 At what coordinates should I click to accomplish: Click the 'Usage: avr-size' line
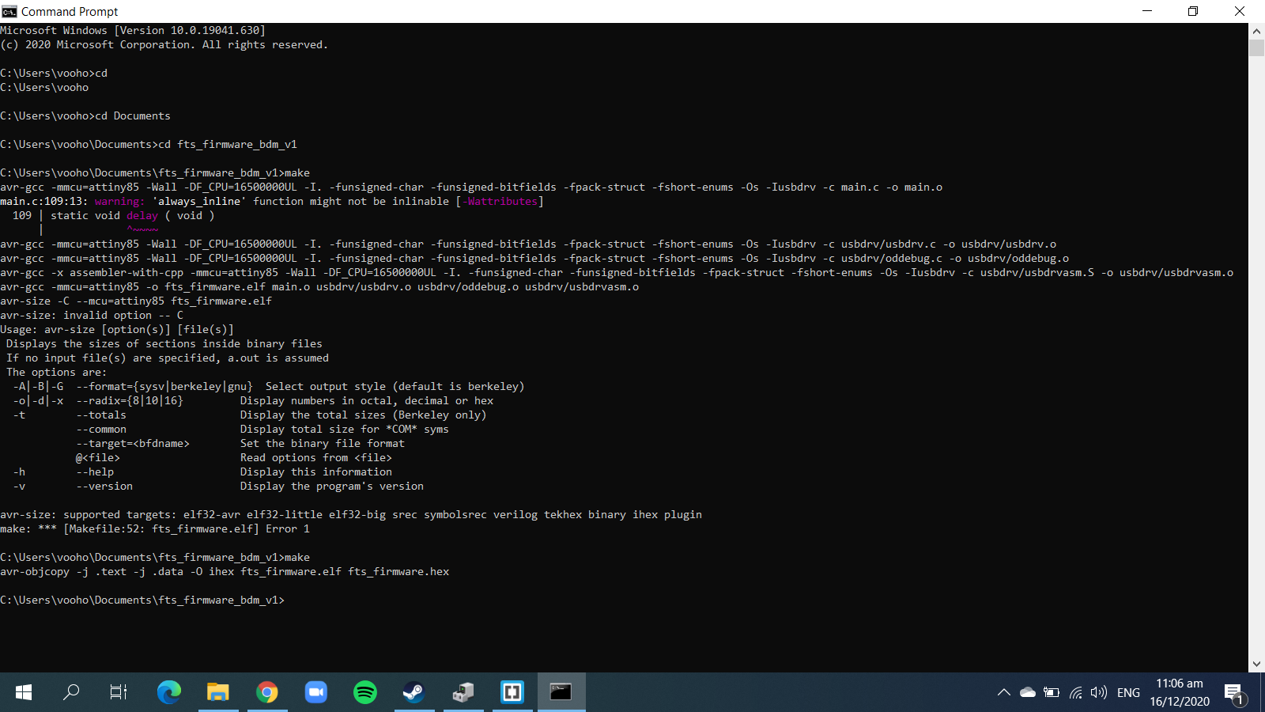[x=117, y=329]
